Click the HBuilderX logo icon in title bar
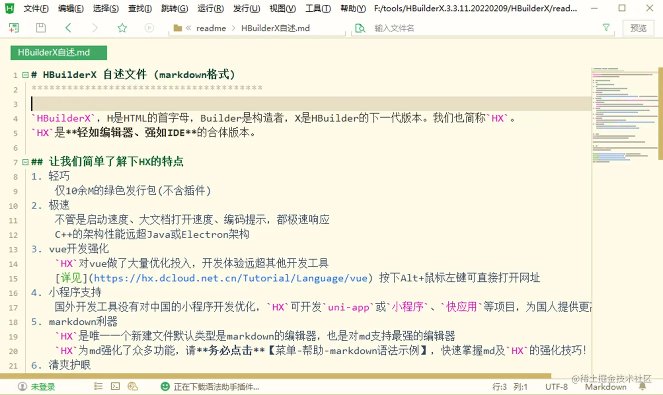 pyautogui.click(x=10, y=8)
